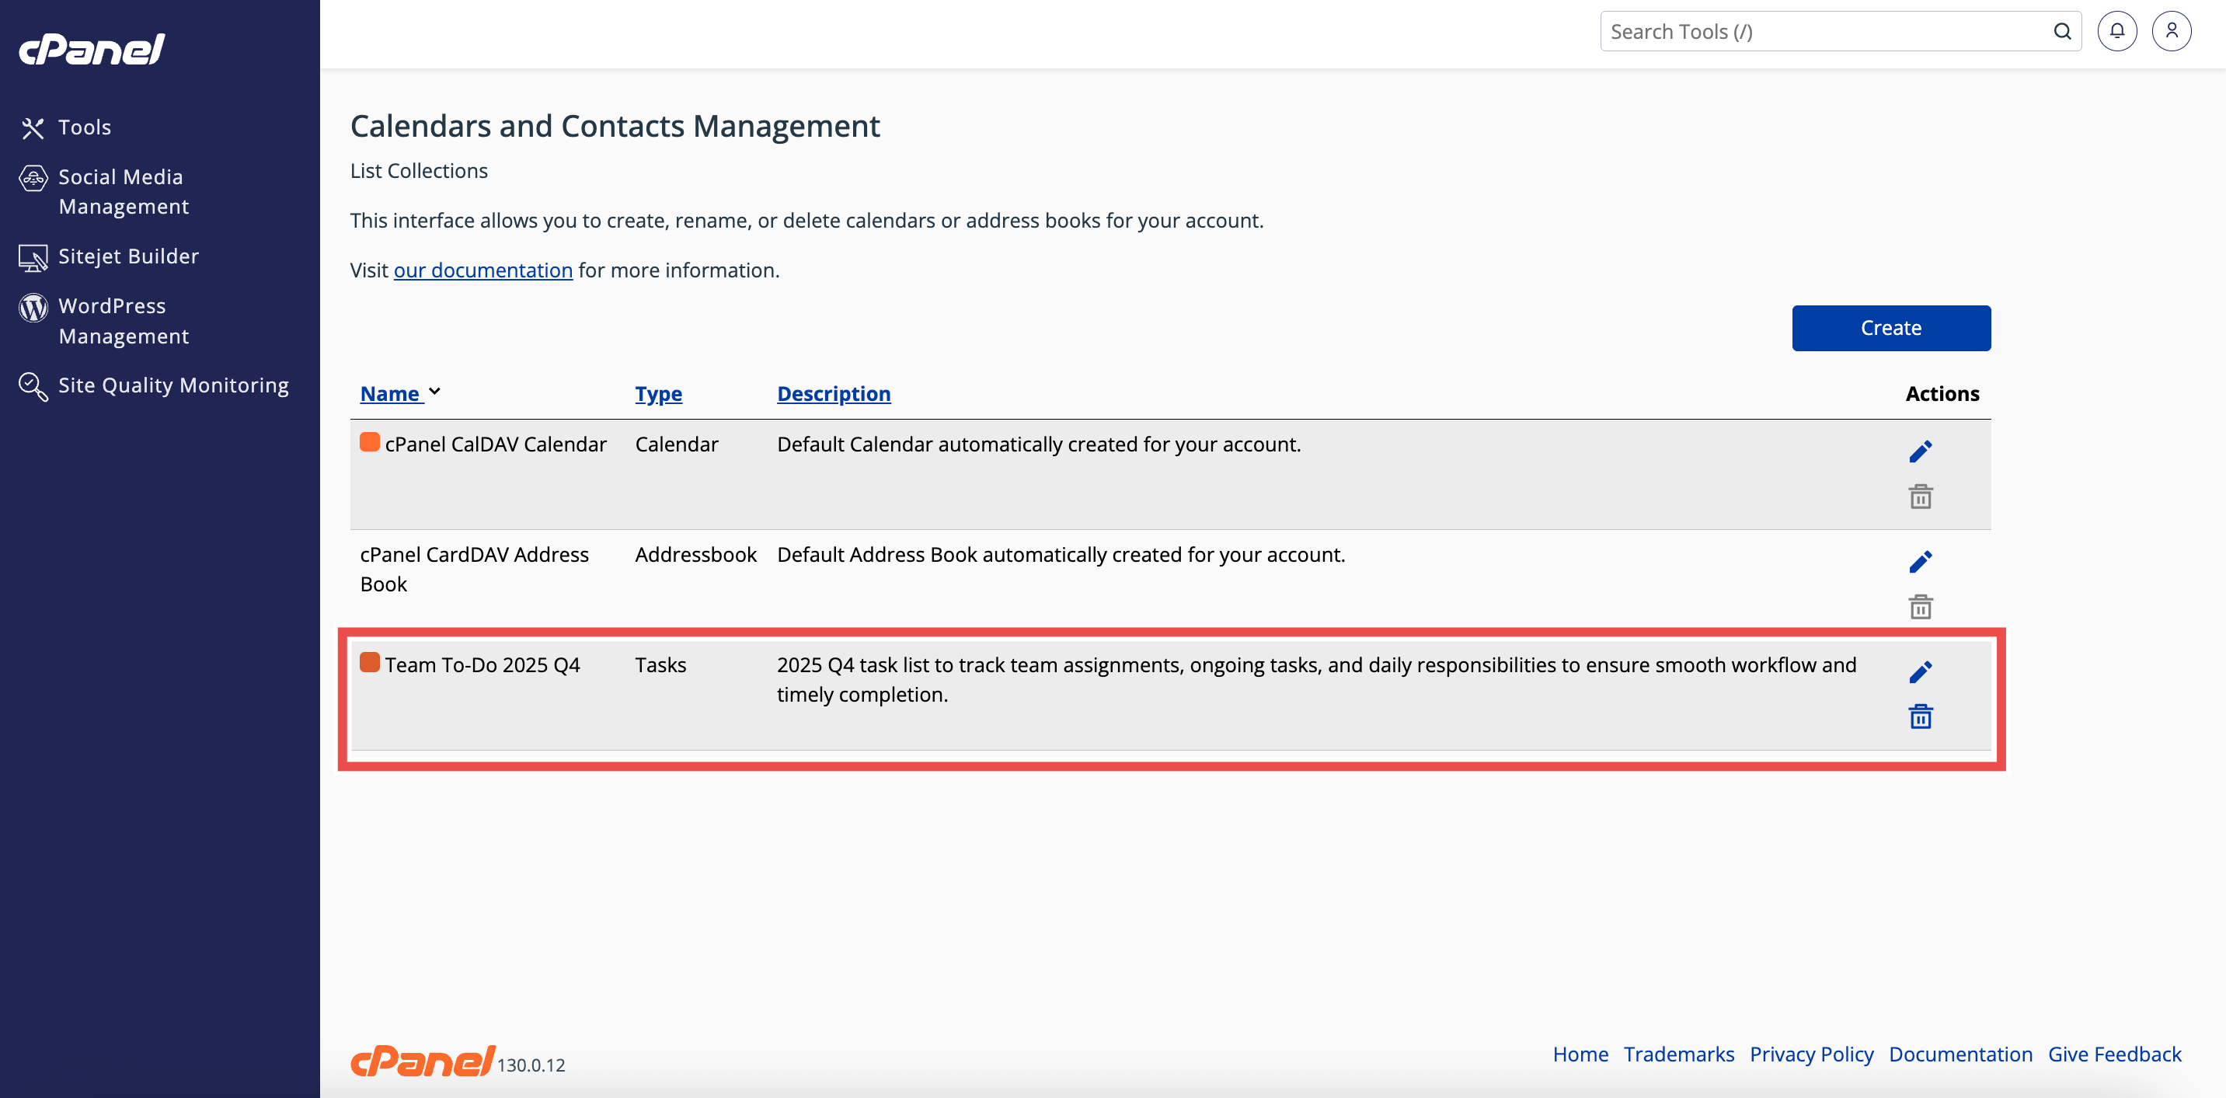Click the notifications bell icon
2226x1098 pixels.
2116,31
